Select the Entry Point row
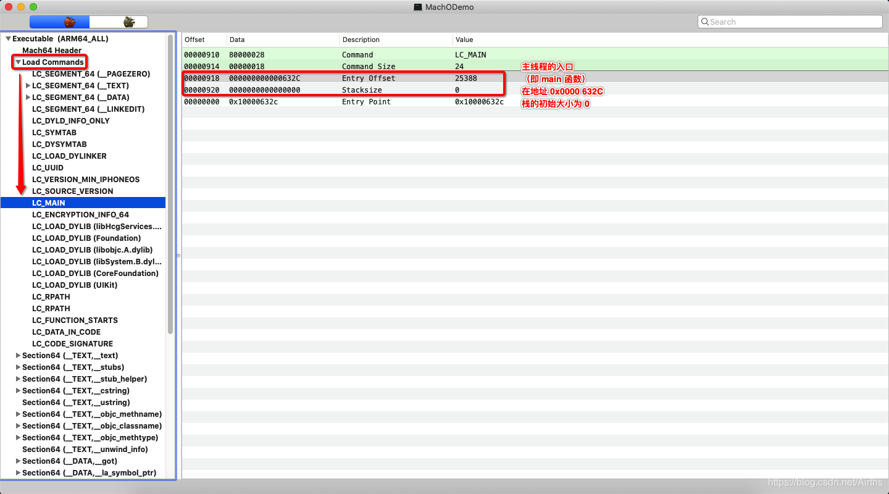This screenshot has width=889, height=494. [535, 102]
